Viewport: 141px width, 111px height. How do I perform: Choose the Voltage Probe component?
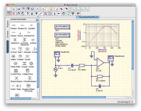(27, 72)
